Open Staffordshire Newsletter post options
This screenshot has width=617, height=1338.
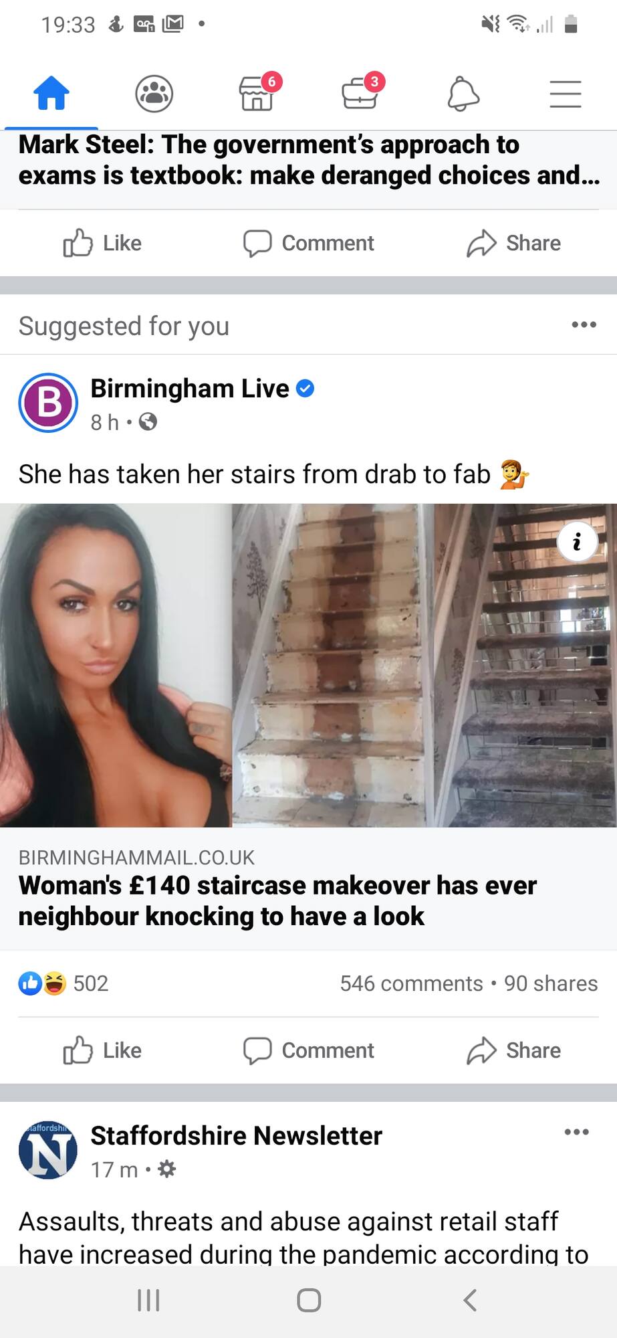click(576, 1132)
